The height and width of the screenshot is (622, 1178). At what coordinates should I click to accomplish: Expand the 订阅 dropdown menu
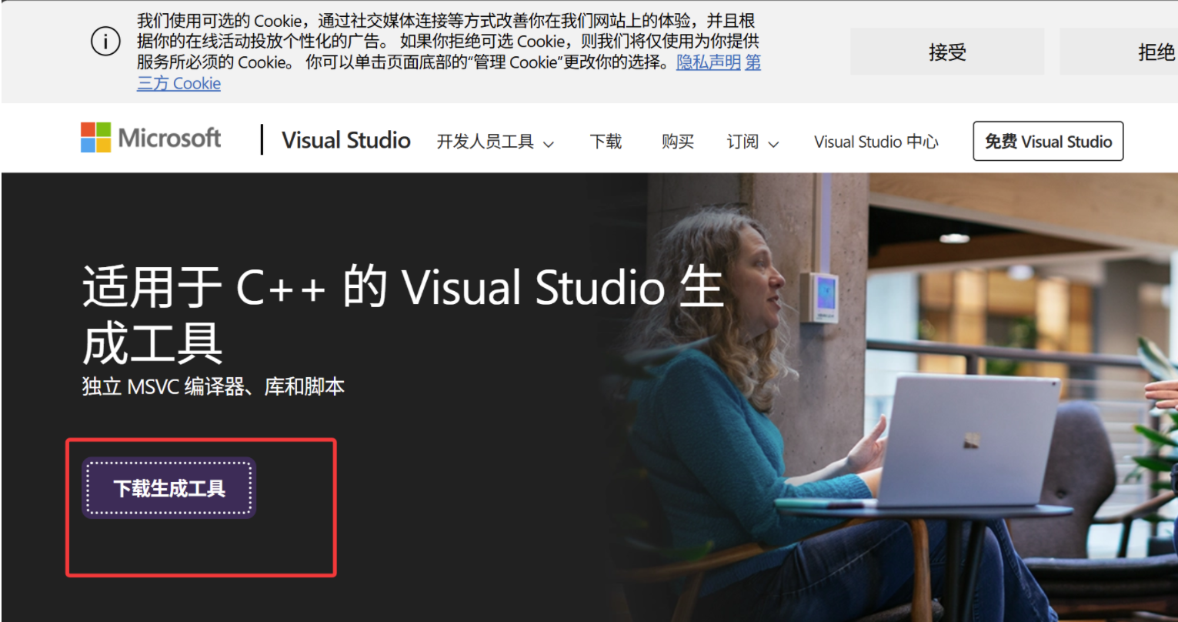pos(753,142)
